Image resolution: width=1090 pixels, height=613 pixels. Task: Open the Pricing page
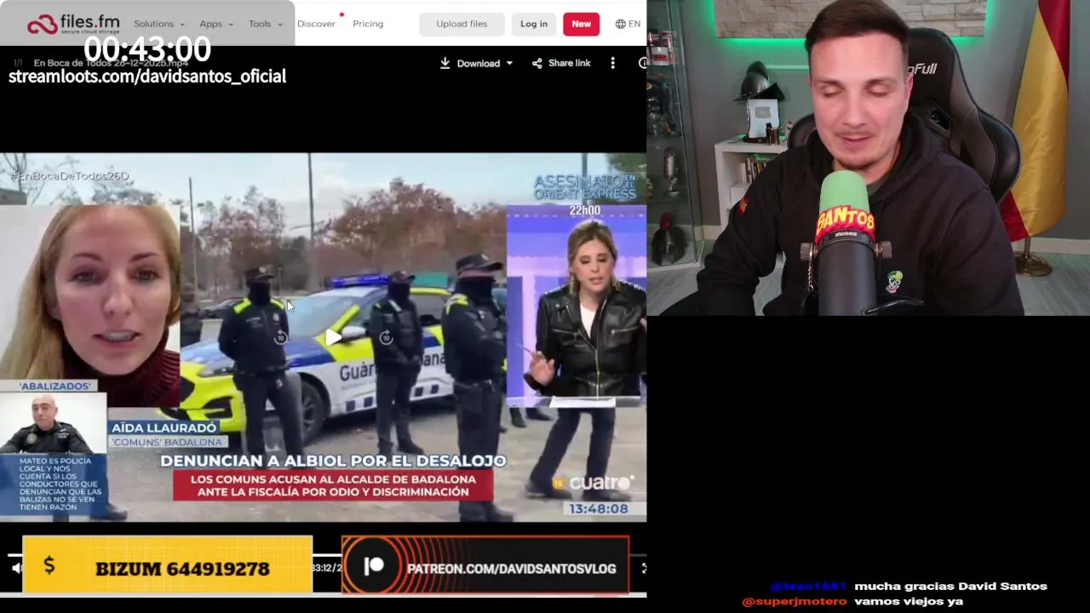point(368,24)
